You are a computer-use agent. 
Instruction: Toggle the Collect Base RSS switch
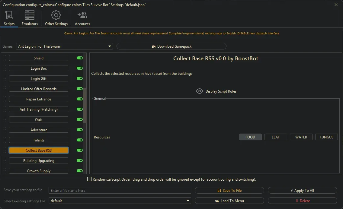coord(80,150)
